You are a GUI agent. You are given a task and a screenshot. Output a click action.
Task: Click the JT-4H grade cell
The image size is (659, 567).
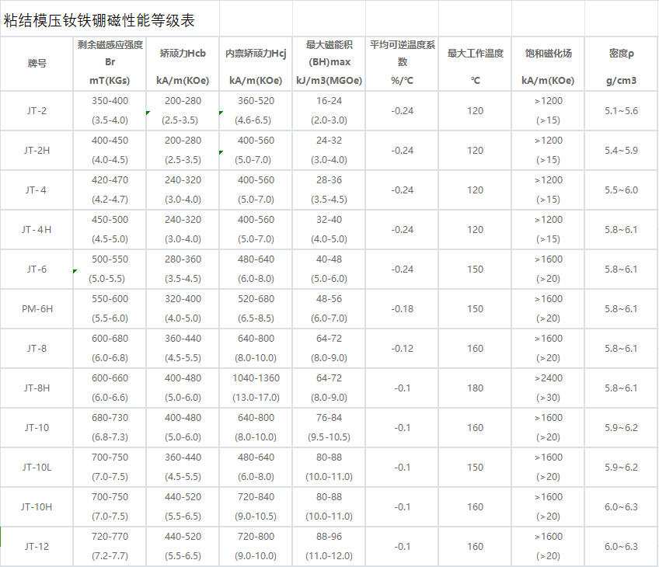pos(37,230)
